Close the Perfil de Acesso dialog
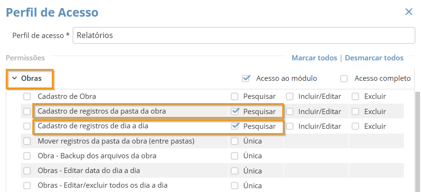Image resolution: width=421 pixels, height=192 pixels. pyautogui.click(x=408, y=12)
